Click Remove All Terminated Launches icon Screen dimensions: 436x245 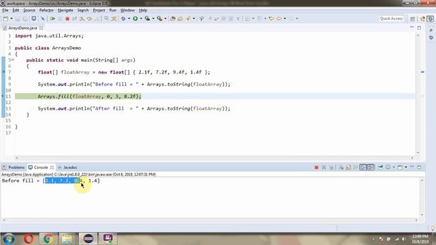point(332,167)
